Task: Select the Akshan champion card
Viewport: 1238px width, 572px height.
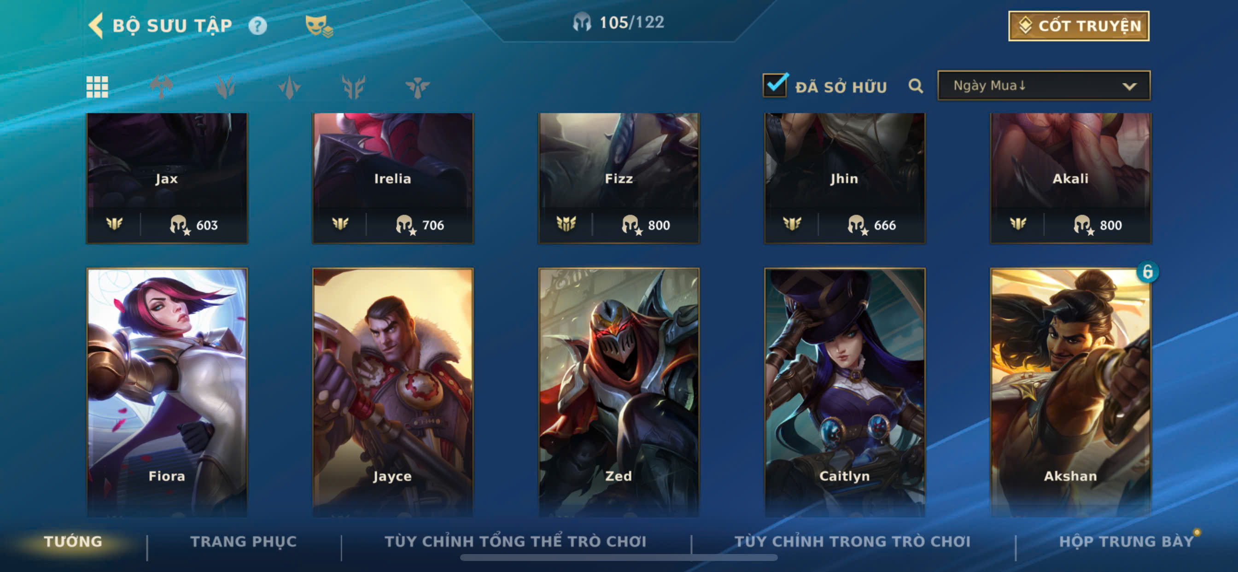Action: (x=1071, y=392)
